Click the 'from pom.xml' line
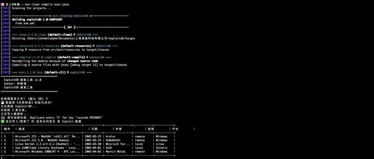The height and width of the screenshot is (159, 374). [x=25, y=23]
